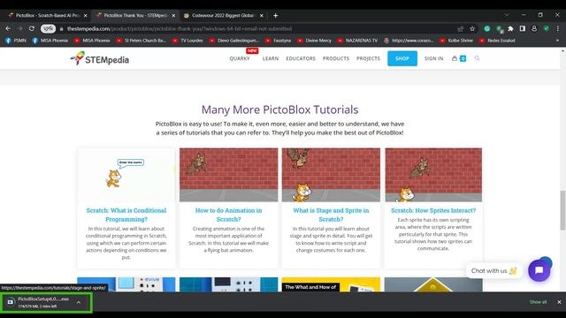Open the yellow 'The What and How of' thumbnail
This screenshot has width=566, height=318.
331,284
